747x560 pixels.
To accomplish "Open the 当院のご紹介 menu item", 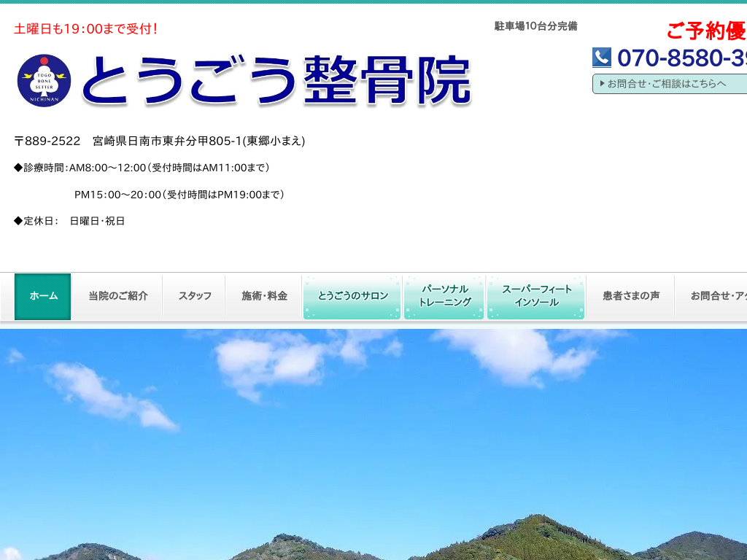I will [x=117, y=296].
